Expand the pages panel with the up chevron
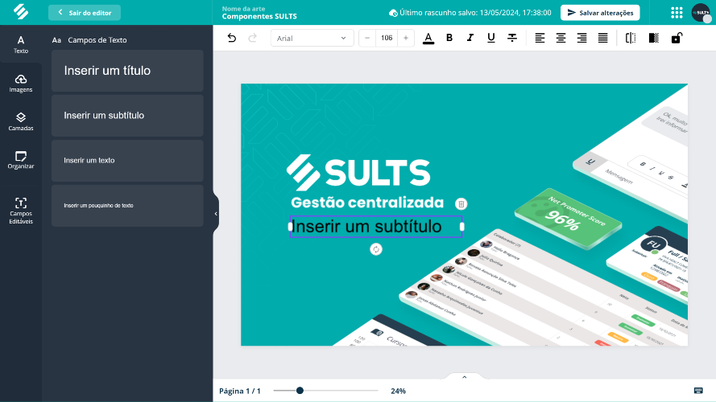The height and width of the screenshot is (402, 716). click(465, 377)
